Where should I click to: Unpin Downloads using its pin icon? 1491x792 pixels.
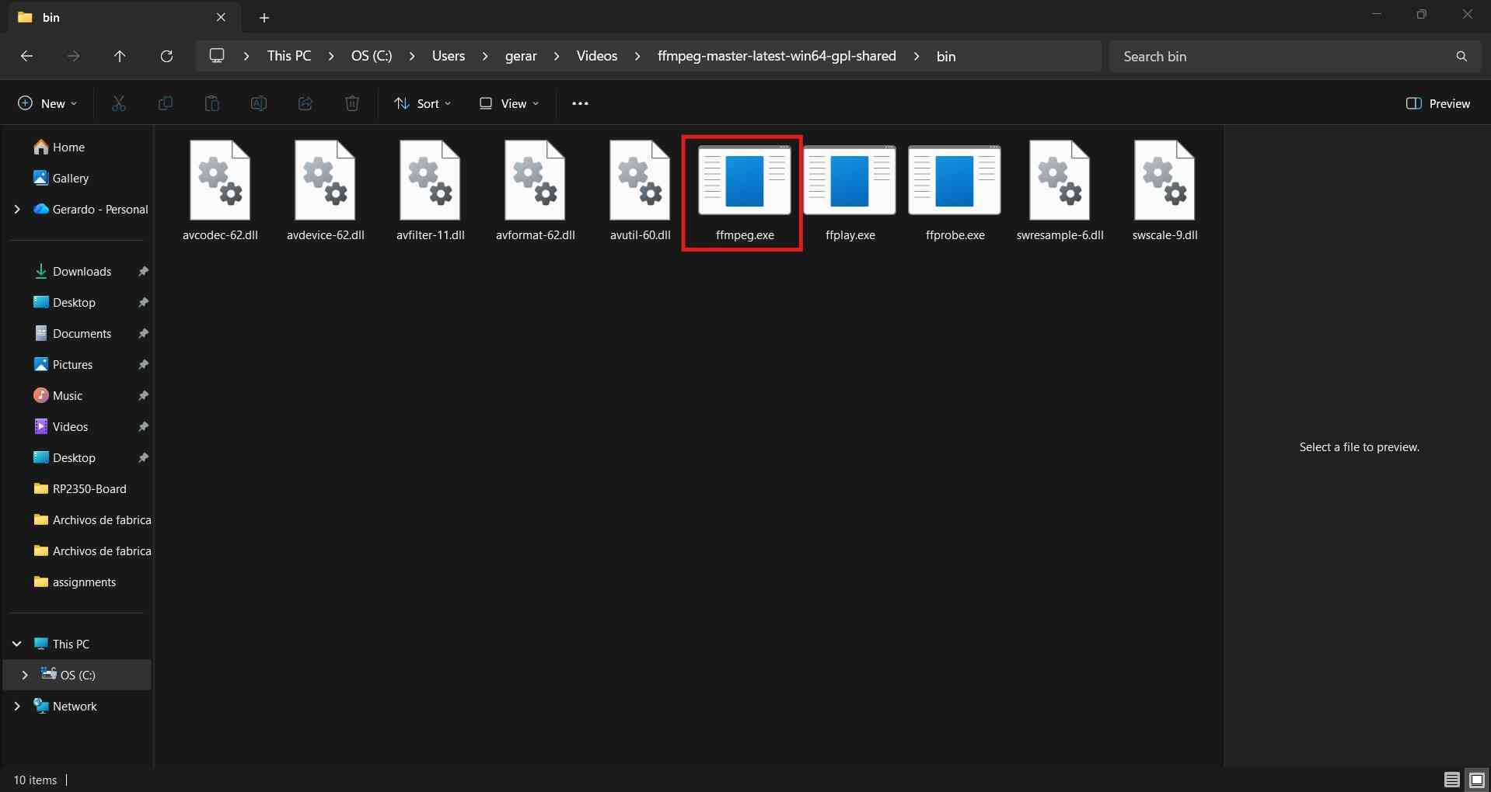coord(143,271)
